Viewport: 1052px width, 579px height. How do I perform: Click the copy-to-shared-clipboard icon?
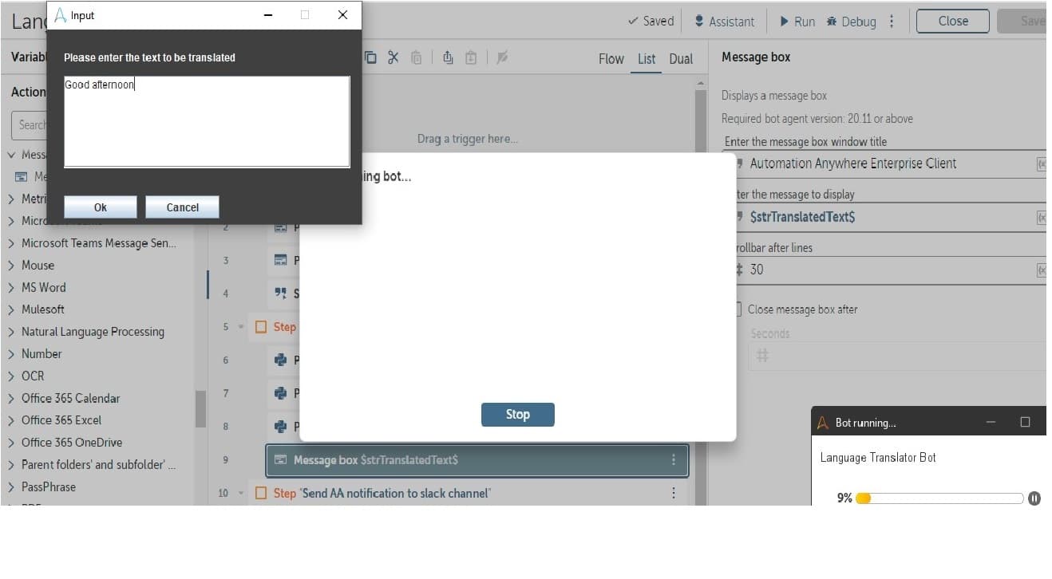point(448,57)
